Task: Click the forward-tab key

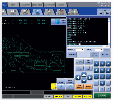Action: tap(88, 68)
